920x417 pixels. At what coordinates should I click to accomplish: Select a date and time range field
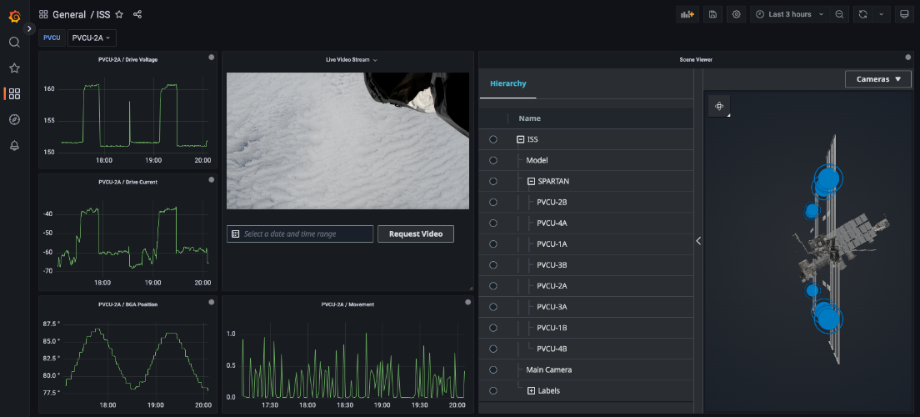(300, 234)
